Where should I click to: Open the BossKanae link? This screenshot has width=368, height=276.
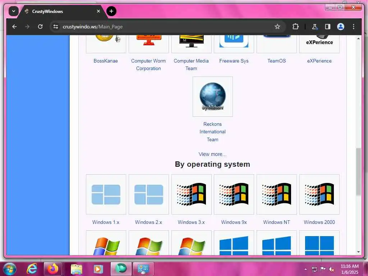(x=106, y=61)
